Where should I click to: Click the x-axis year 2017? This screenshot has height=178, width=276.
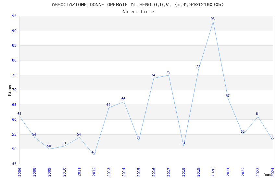(169, 172)
